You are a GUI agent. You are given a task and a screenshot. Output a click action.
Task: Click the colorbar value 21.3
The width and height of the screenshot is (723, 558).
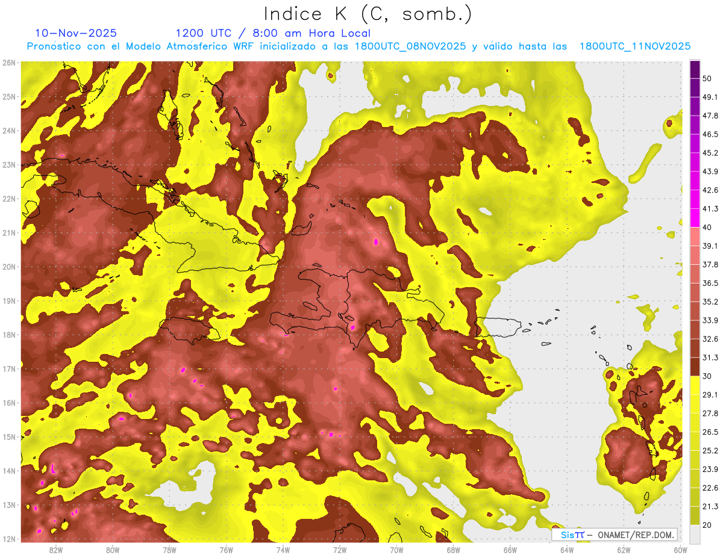710,507
